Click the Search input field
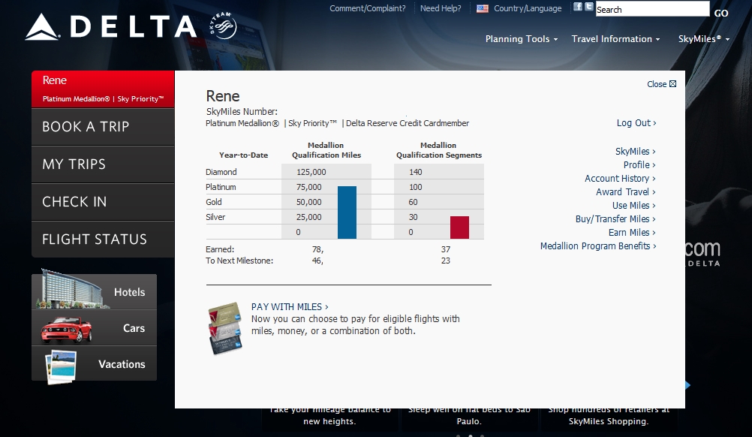Image resolution: width=752 pixels, height=437 pixels. 651,10
